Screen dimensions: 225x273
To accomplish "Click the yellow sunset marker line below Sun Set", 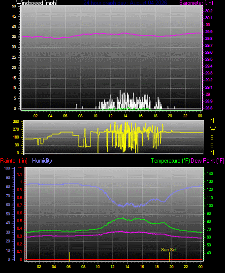I will (169, 256).
